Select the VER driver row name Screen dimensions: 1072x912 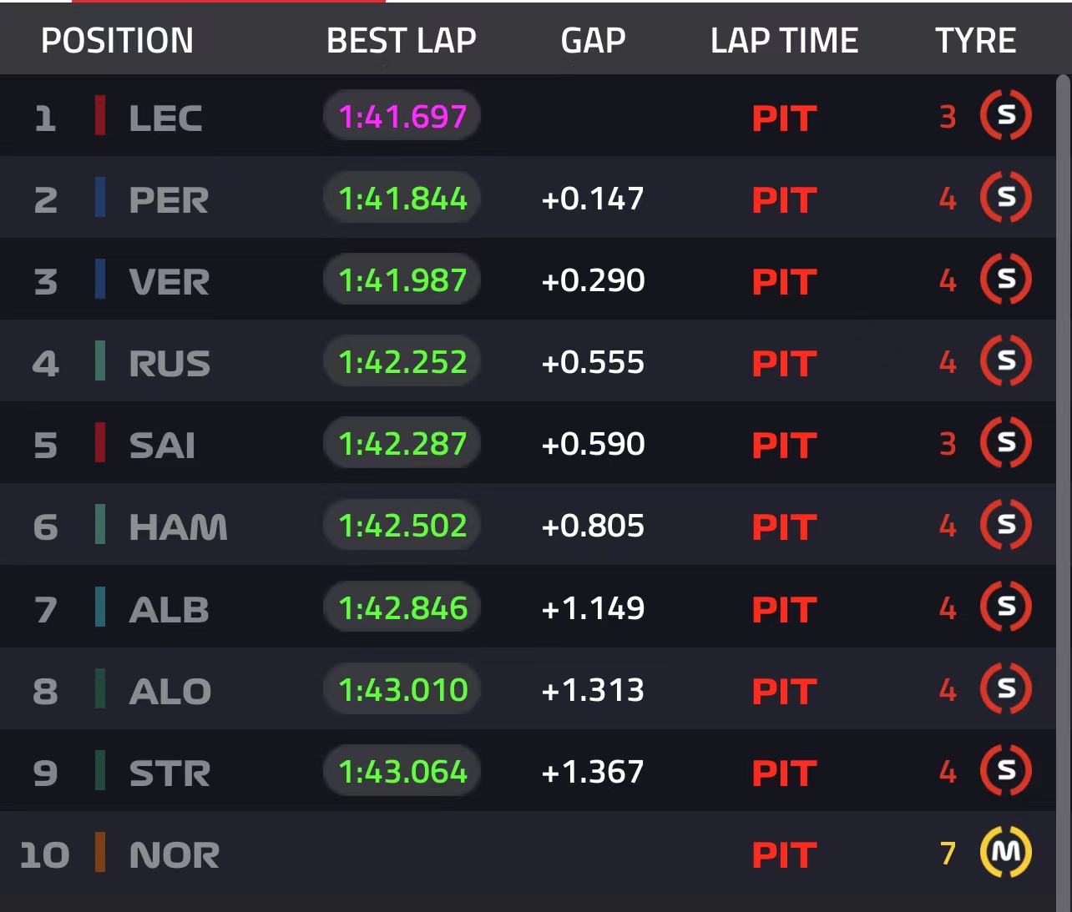[x=169, y=282]
